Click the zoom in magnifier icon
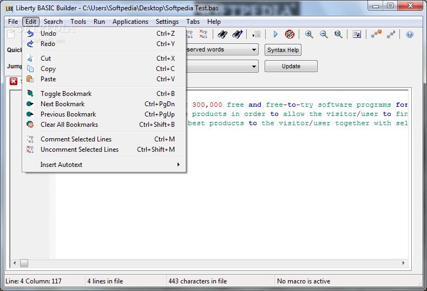This screenshot has width=427, height=291. tap(309, 34)
